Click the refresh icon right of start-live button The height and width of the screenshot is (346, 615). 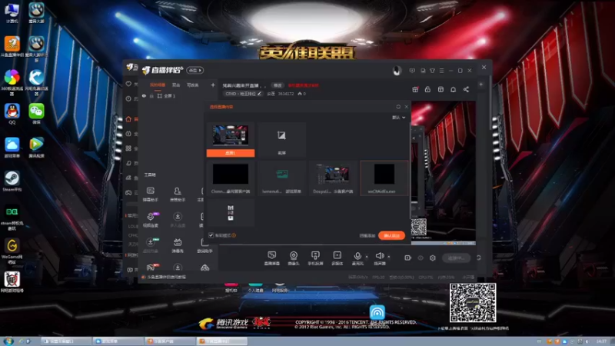pos(478,258)
